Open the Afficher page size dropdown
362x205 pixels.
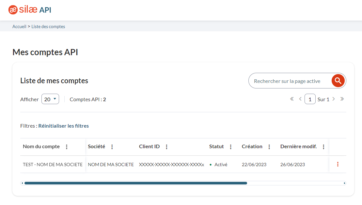pyautogui.click(x=50, y=99)
